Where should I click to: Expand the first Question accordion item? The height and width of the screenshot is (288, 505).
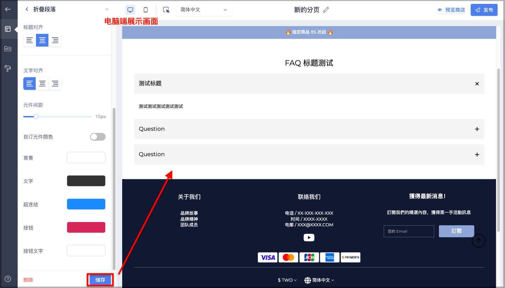[309, 129]
